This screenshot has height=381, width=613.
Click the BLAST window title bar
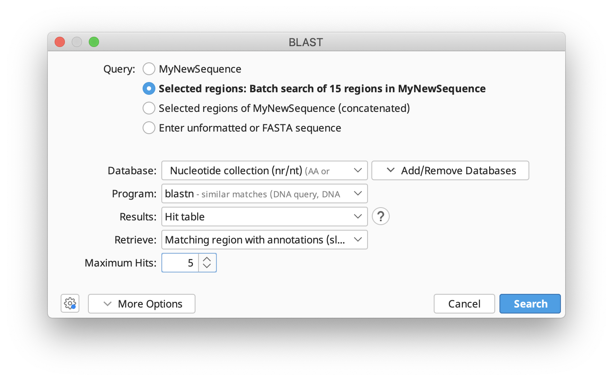tap(306, 42)
